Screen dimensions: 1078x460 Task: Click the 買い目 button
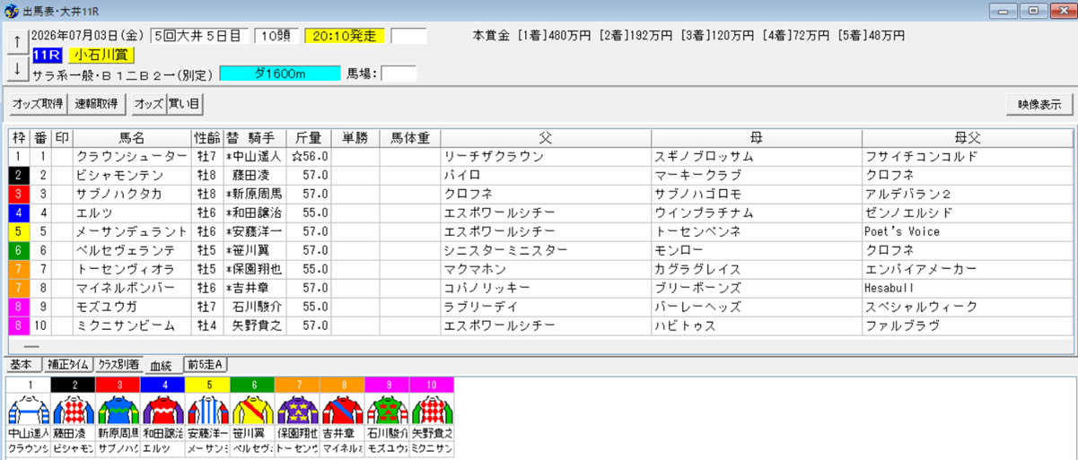click(x=185, y=104)
